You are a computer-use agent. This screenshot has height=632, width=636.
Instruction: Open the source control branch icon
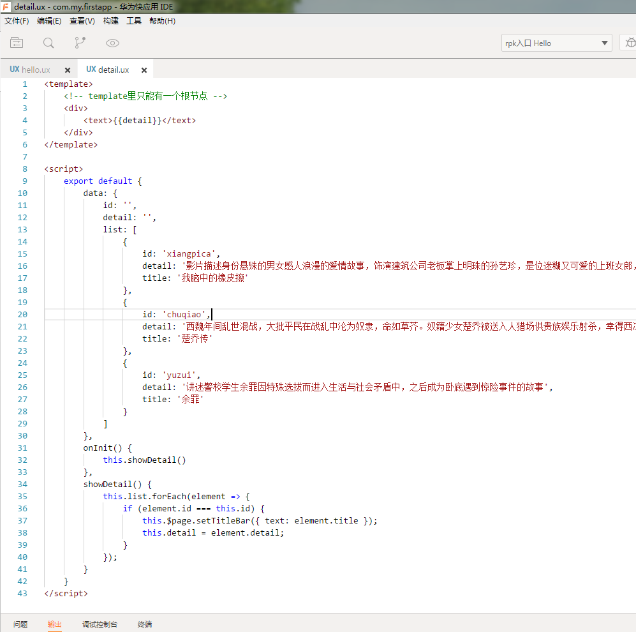(x=80, y=43)
